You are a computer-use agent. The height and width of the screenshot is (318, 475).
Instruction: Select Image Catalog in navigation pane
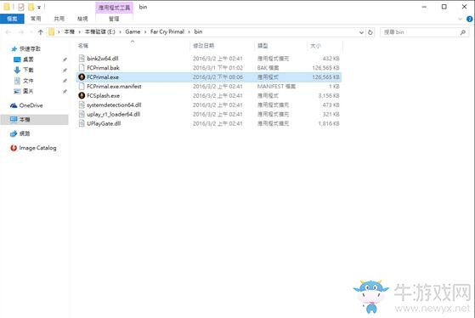click(37, 148)
